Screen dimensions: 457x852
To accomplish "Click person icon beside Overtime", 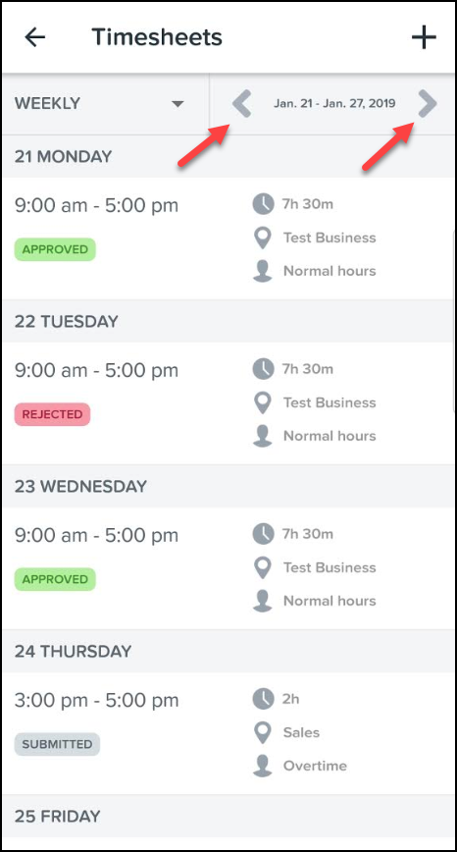I will click(x=263, y=766).
